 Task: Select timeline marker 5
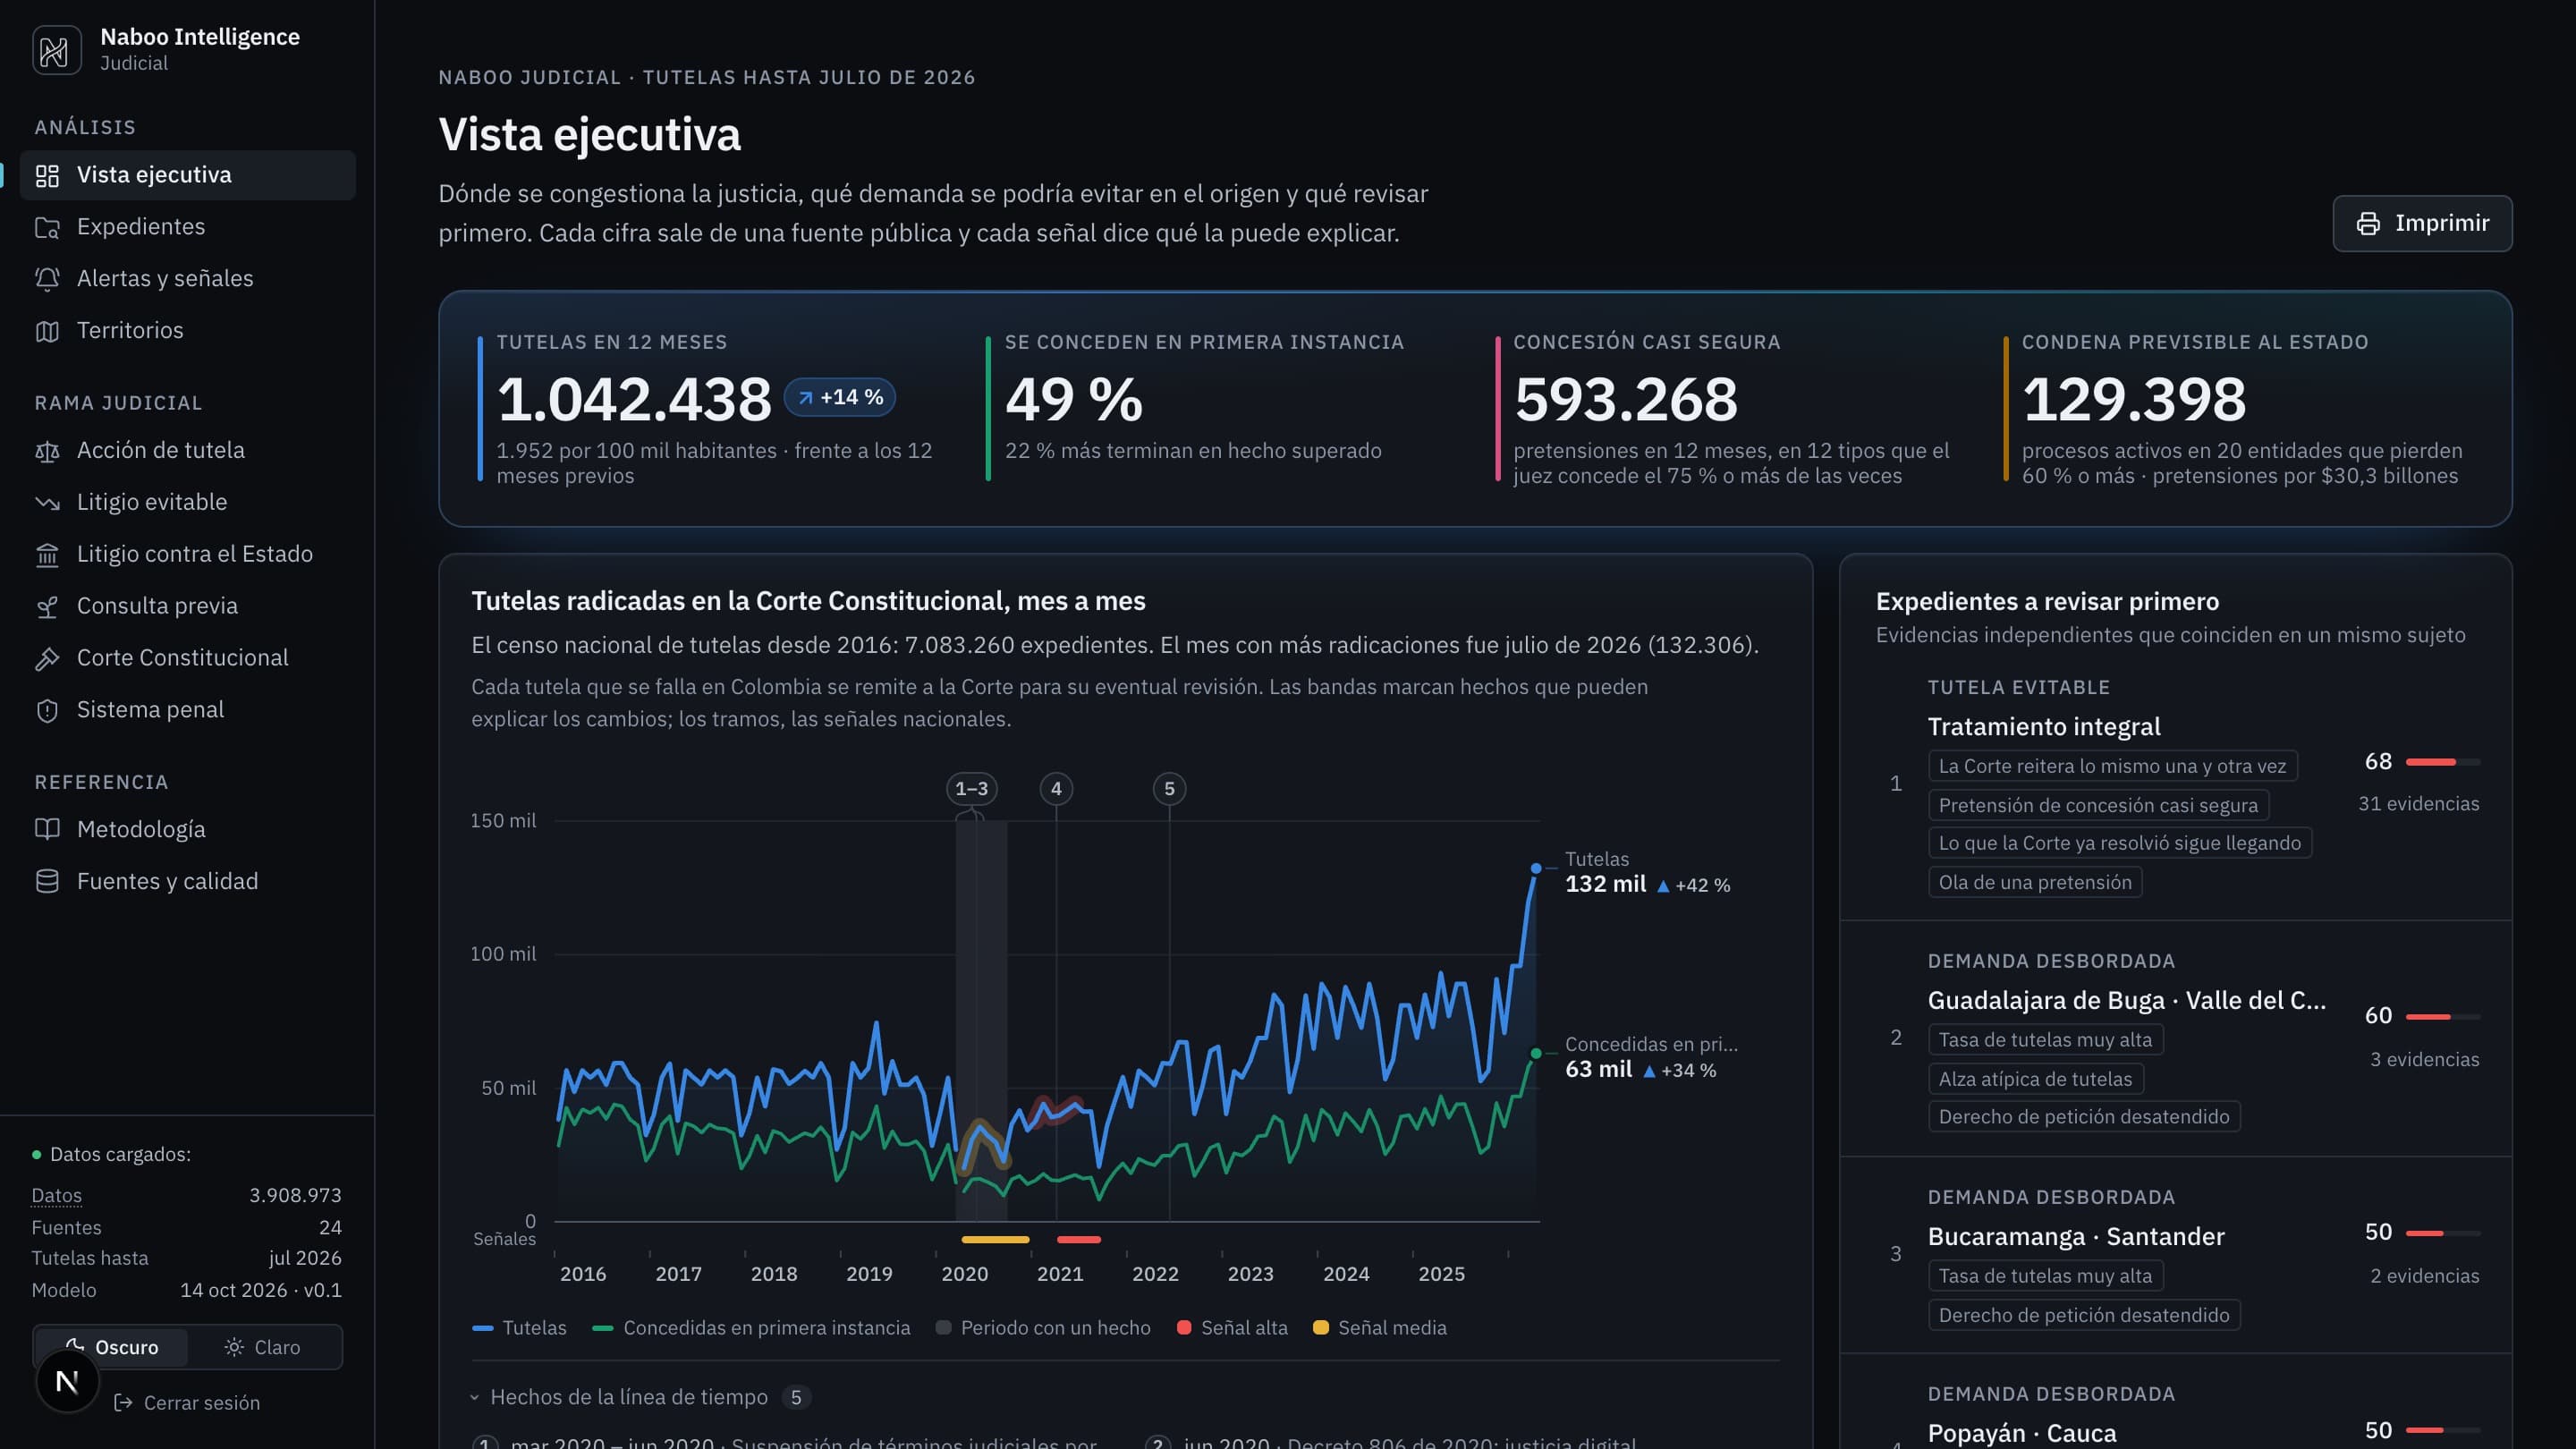tap(1169, 789)
